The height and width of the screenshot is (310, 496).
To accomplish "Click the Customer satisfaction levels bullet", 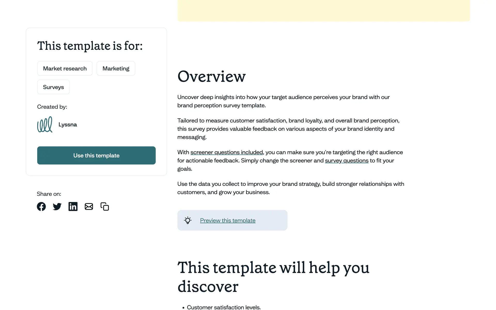I will [x=224, y=307].
